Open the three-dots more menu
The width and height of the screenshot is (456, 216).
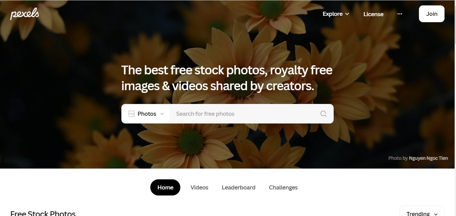point(400,14)
